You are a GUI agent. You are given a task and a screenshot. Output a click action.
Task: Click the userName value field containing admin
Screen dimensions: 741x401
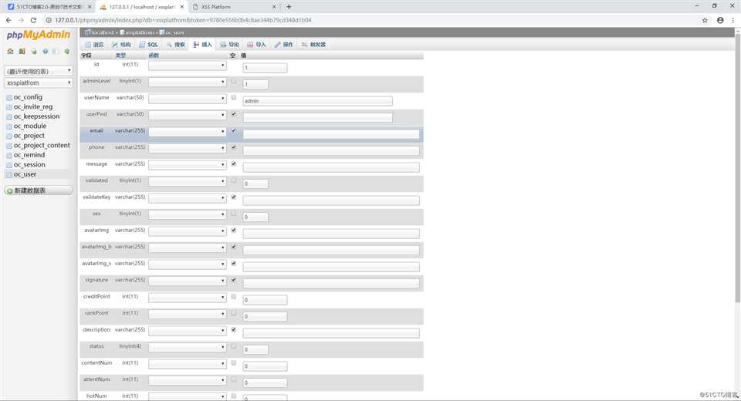click(x=317, y=101)
